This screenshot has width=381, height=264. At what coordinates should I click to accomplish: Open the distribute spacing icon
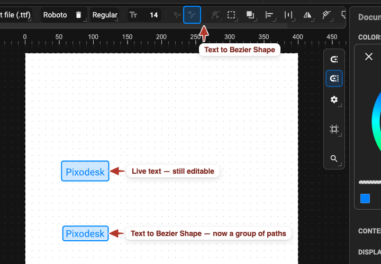pos(288,15)
